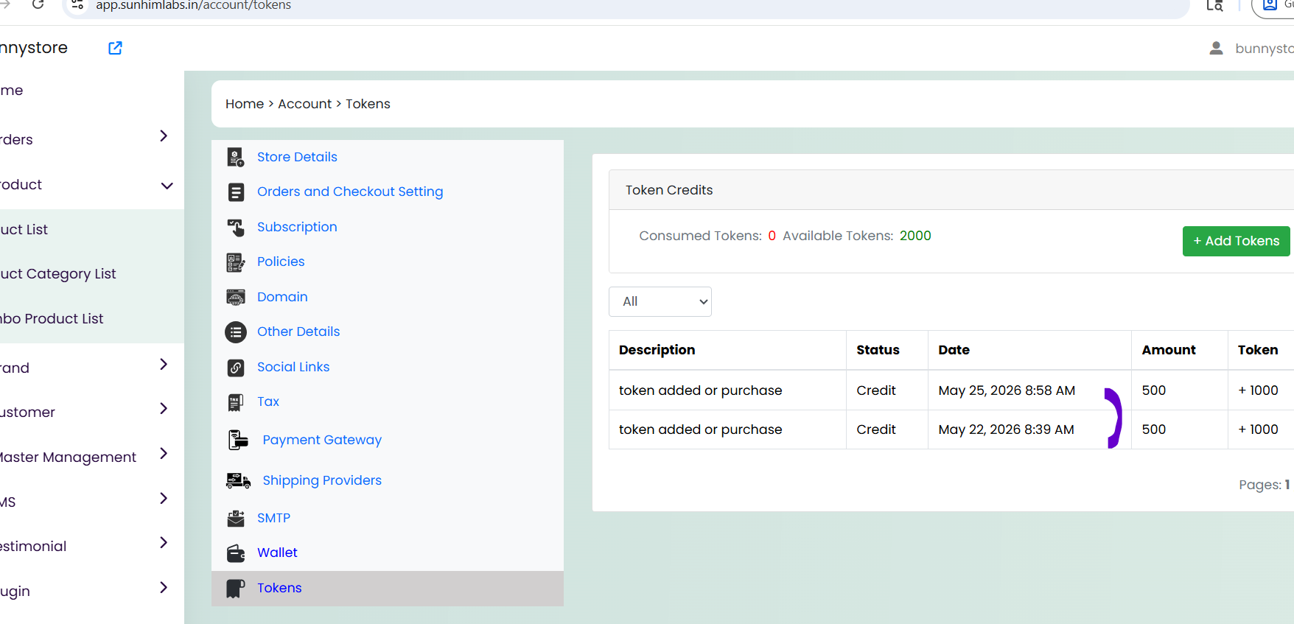Viewport: 1294px width, 624px height.
Task: Open the token filter dropdown showing All
Action: [x=660, y=302]
